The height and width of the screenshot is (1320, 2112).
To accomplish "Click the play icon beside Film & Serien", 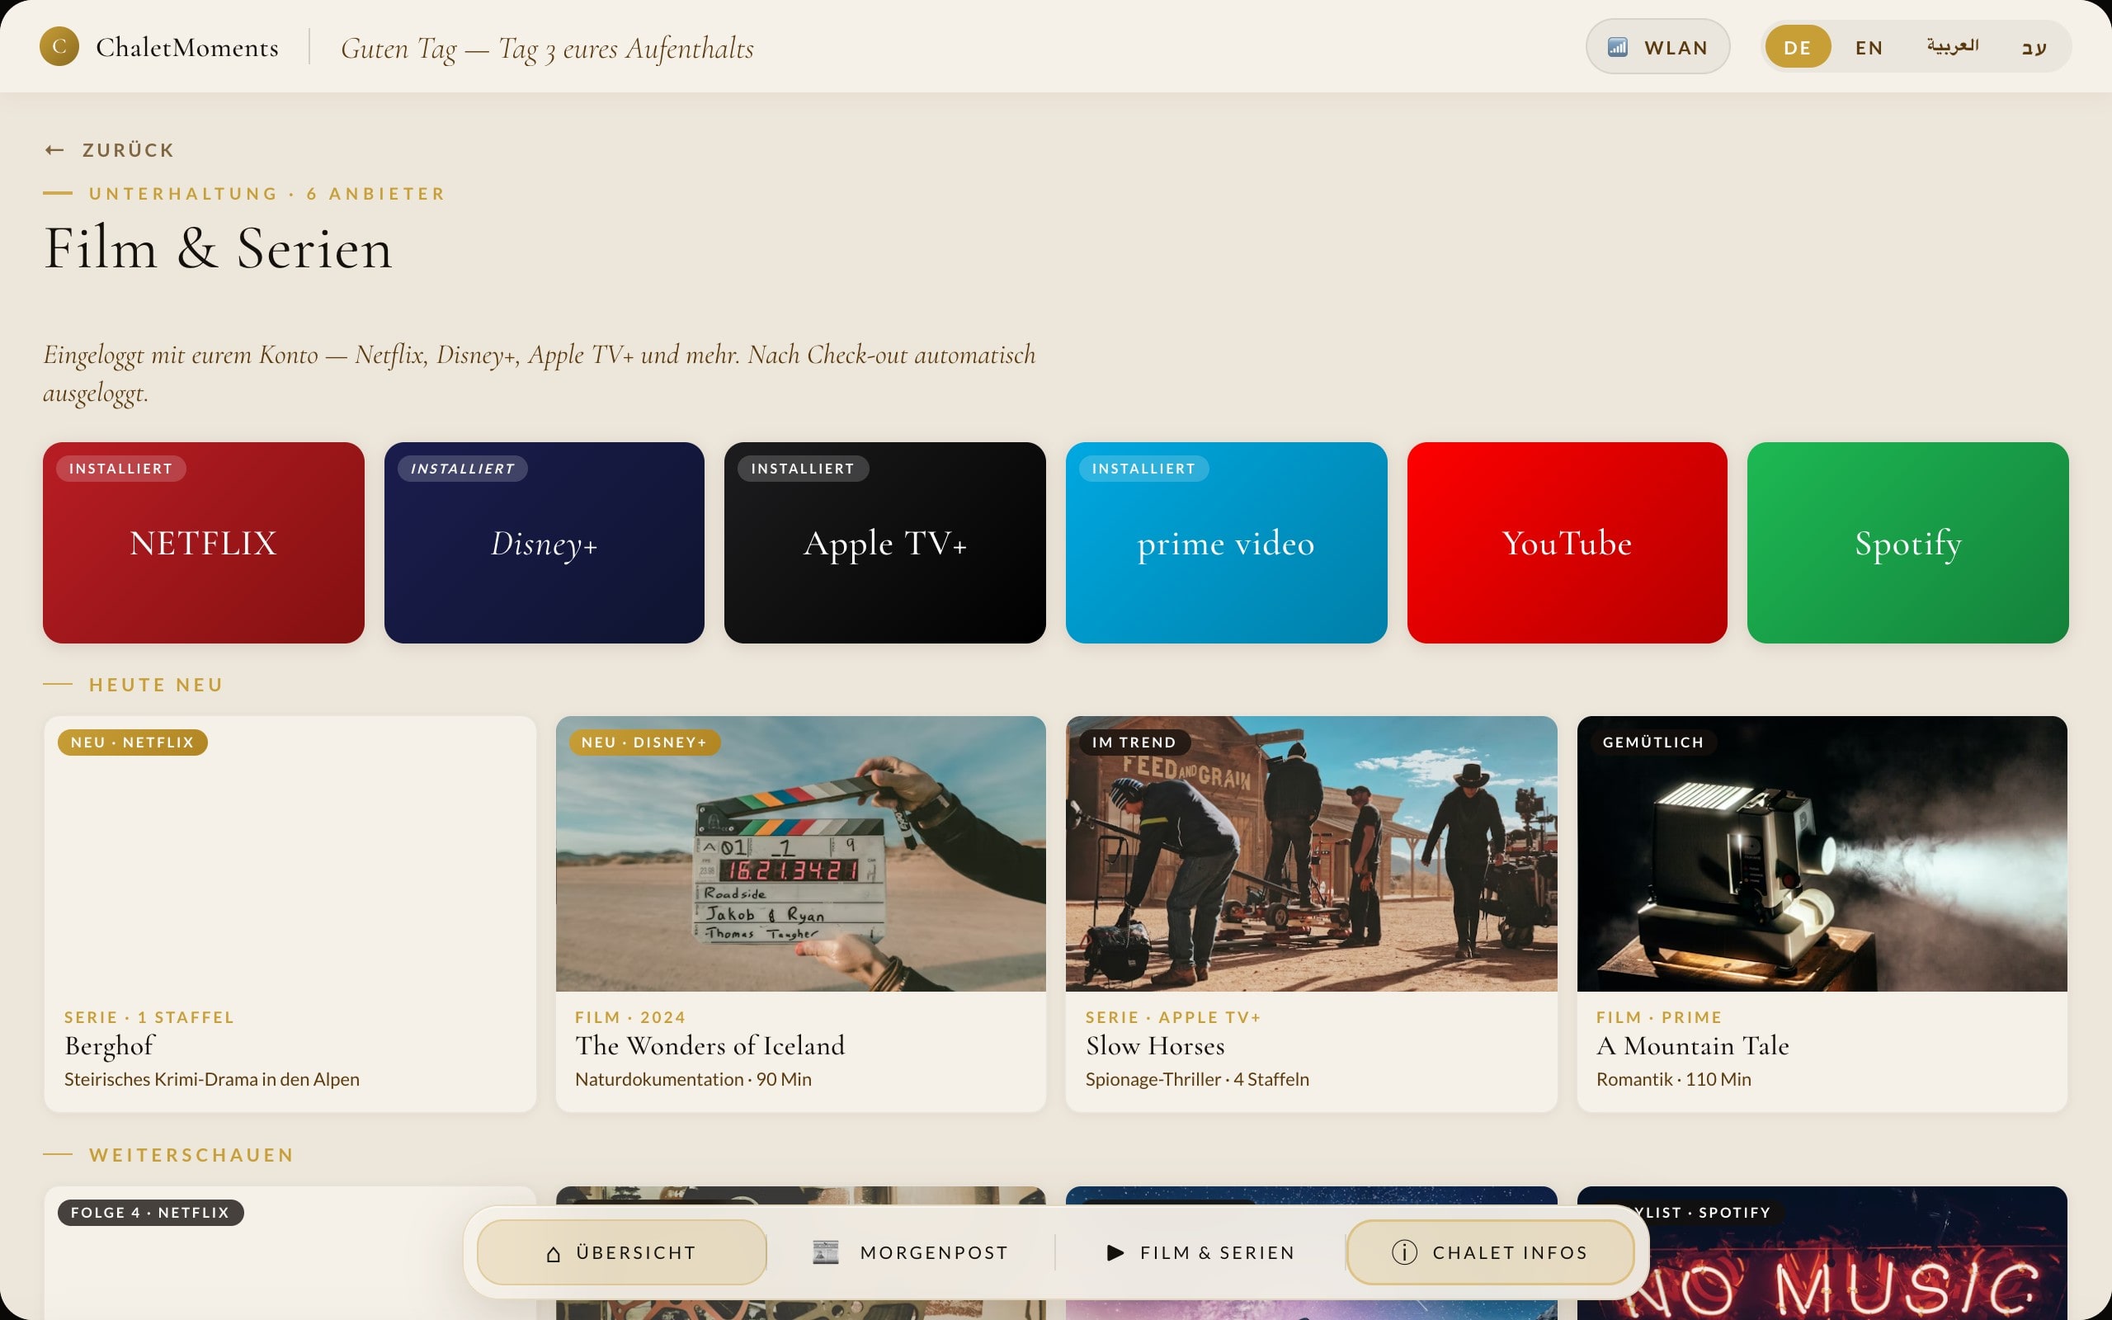I will point(1115,1253).
